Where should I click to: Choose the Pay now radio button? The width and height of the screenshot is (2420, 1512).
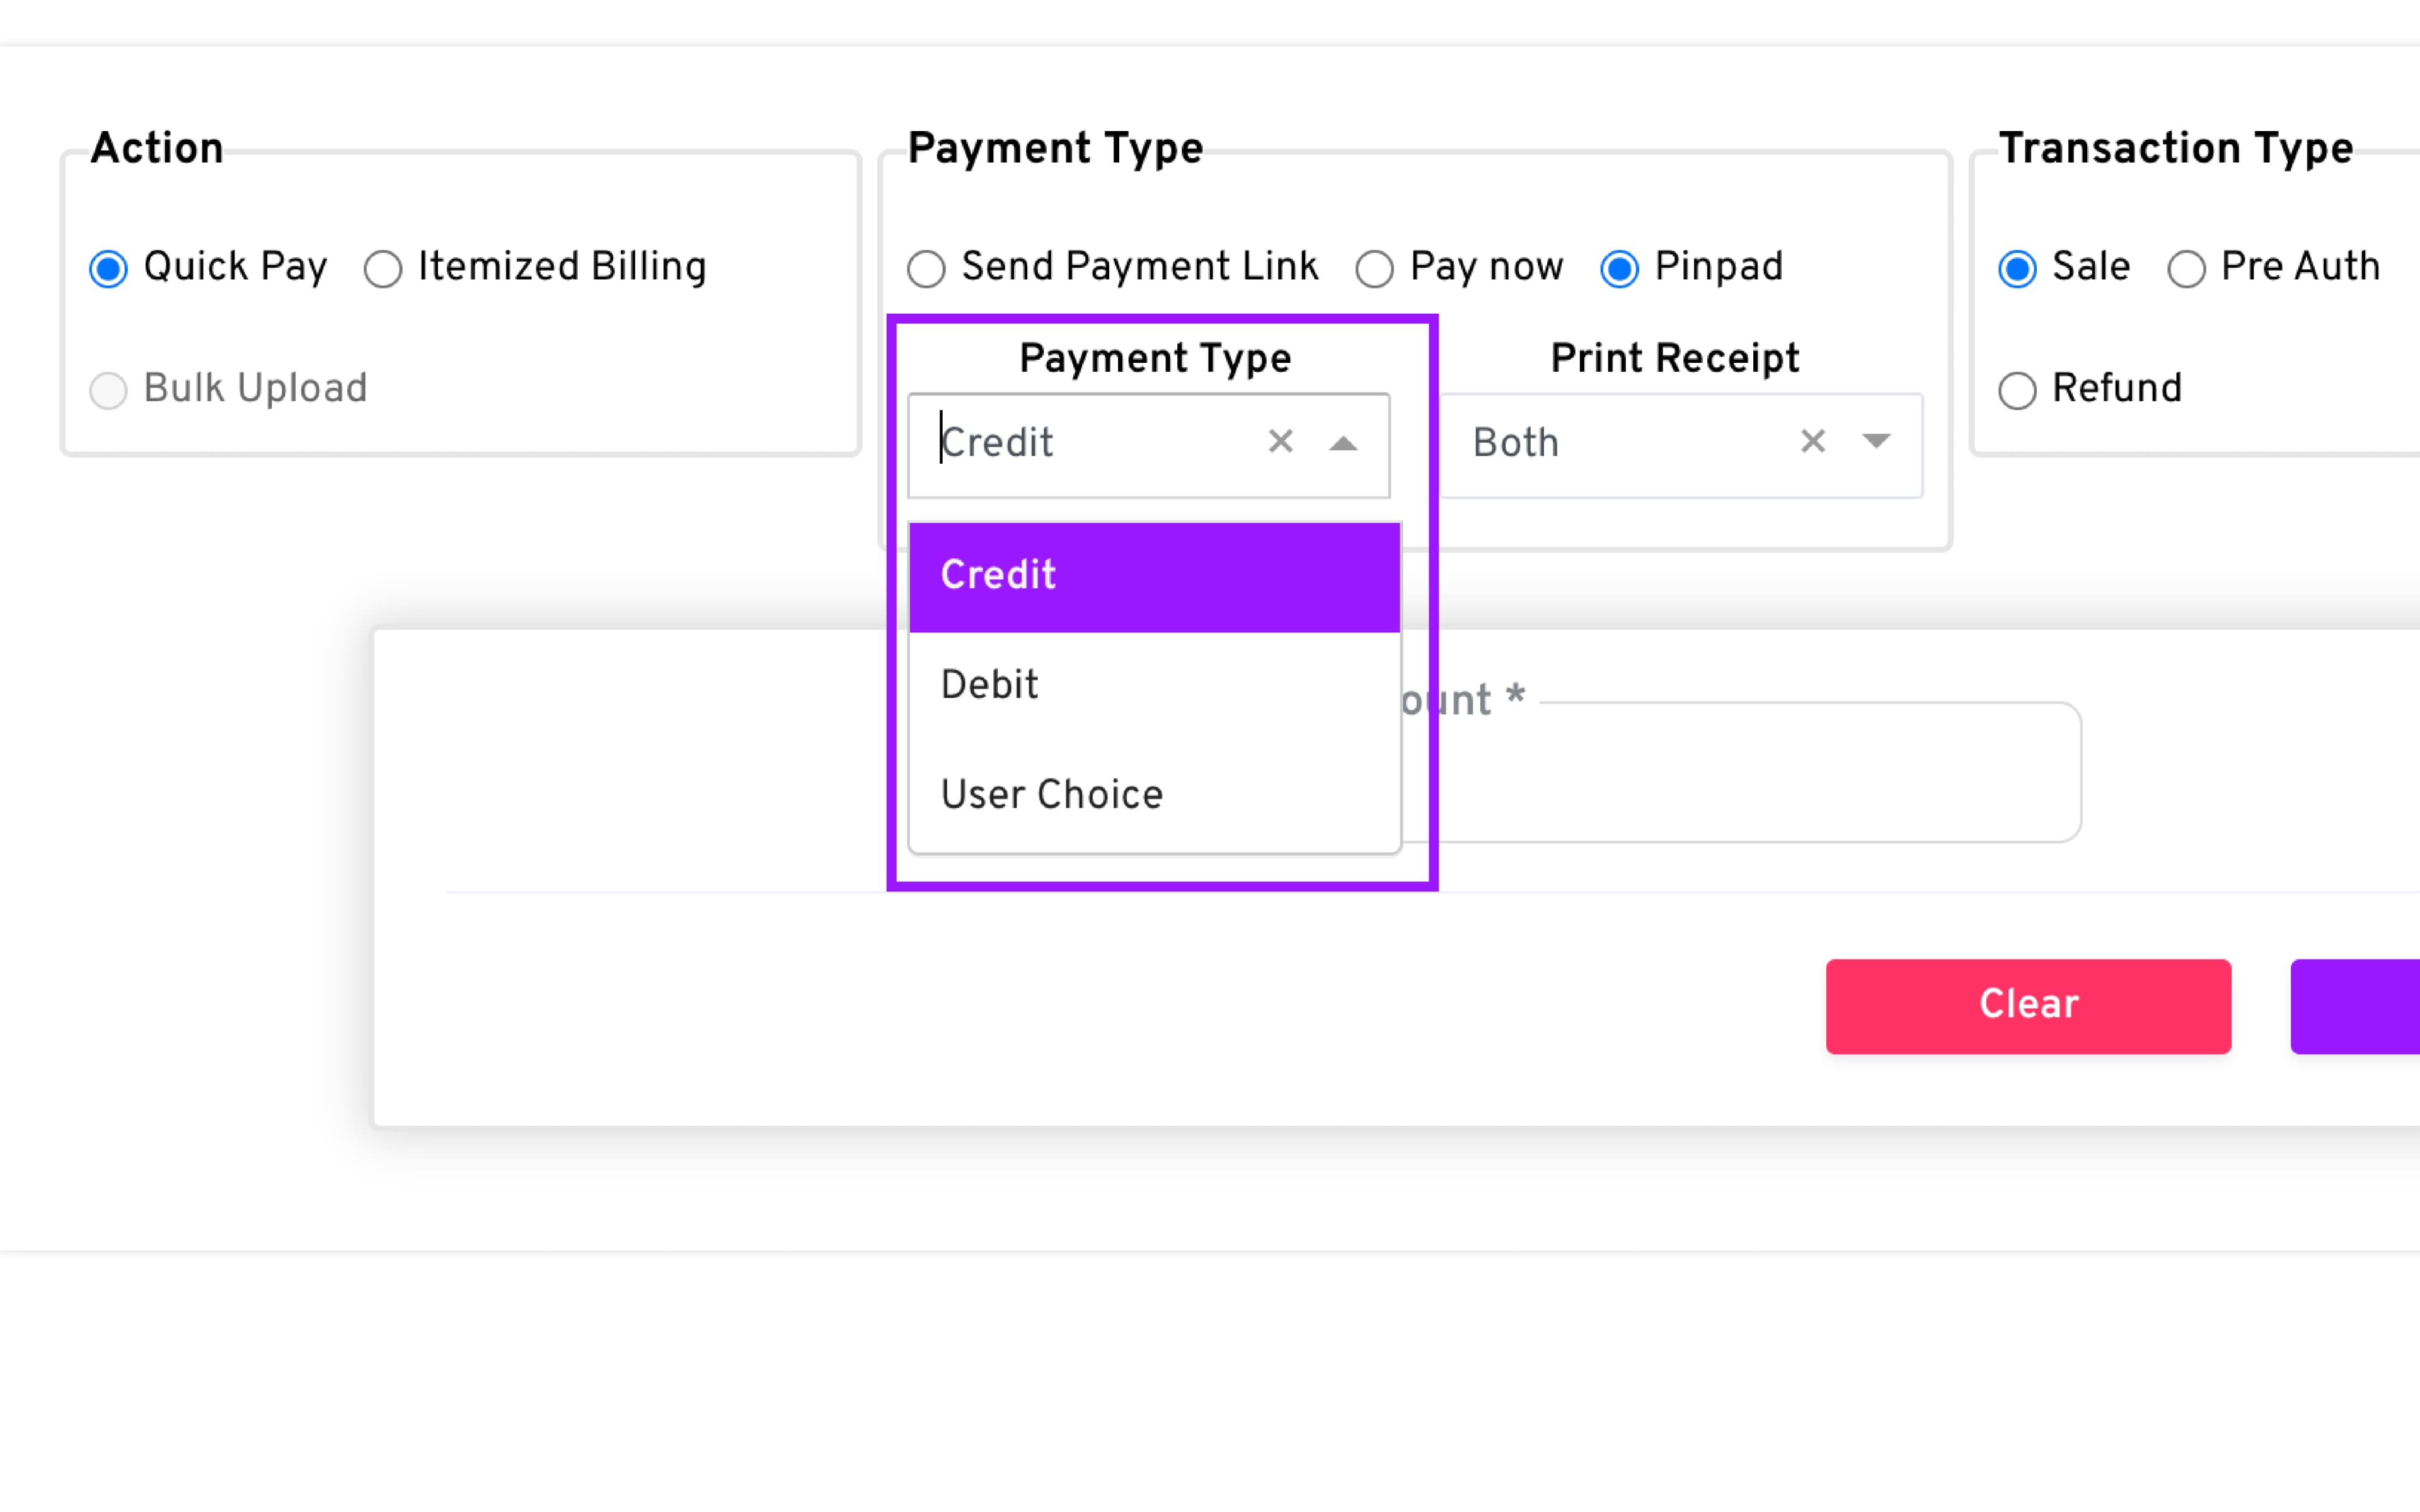tap(1374, 269)
